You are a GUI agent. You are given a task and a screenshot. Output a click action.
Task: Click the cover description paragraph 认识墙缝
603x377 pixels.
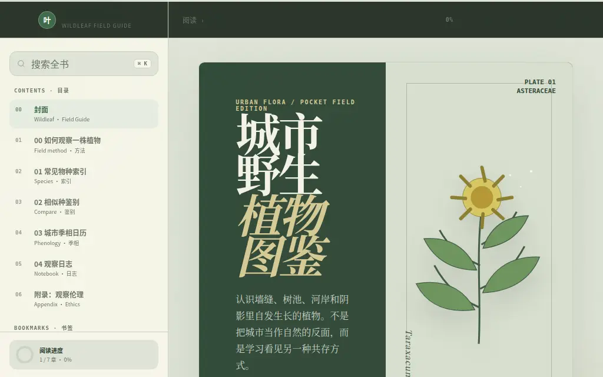click(292, 332)
